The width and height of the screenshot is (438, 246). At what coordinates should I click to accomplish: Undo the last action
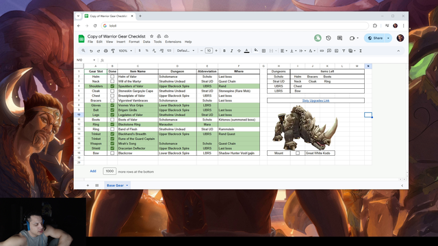pyautogui.click(x=91, y=51)
